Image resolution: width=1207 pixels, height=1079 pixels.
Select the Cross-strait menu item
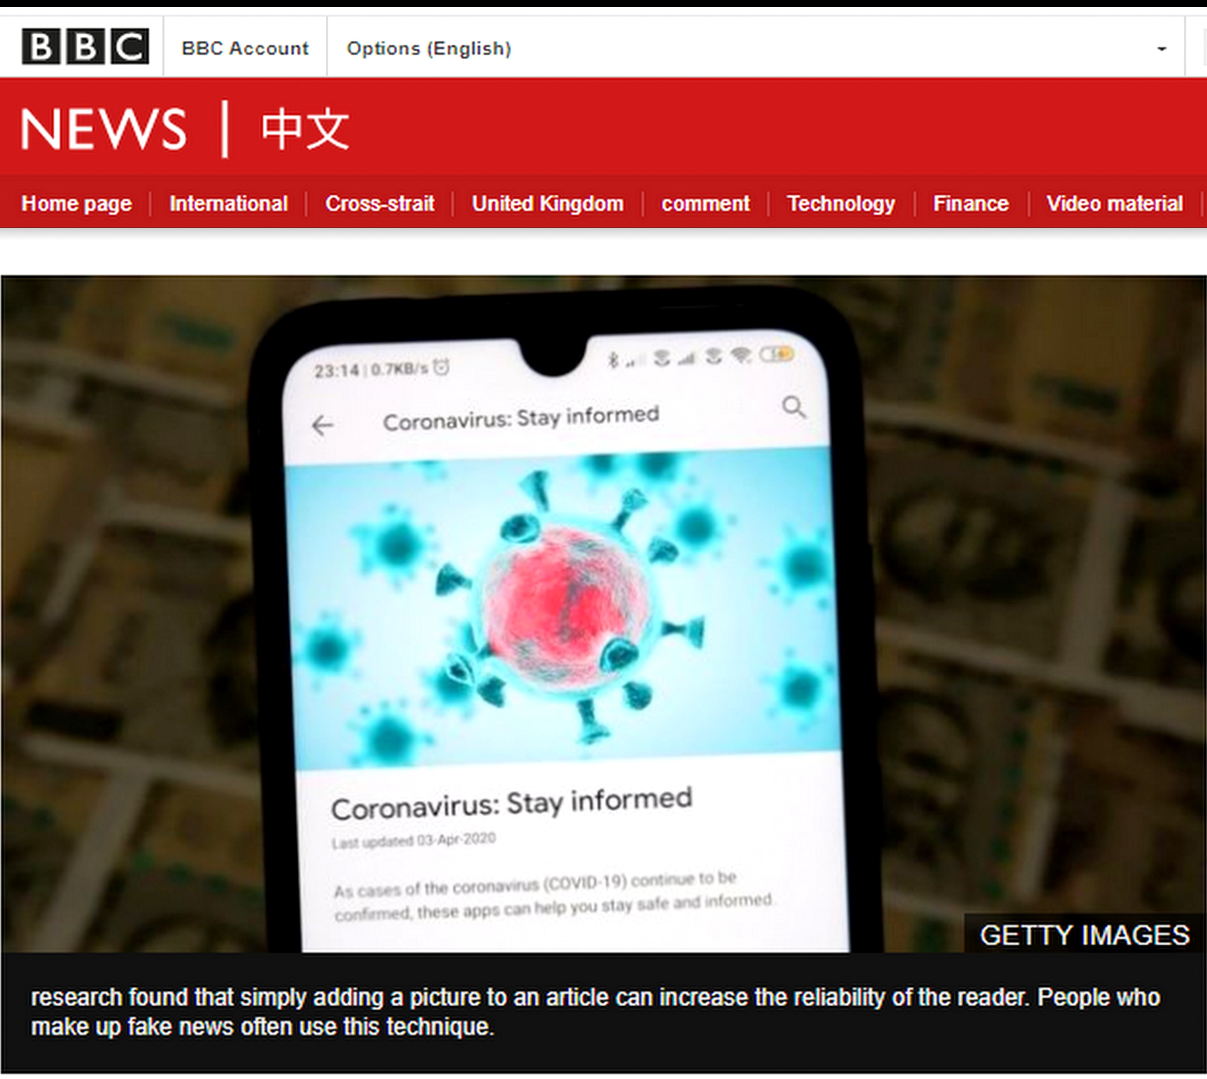(x=379, y=203)
